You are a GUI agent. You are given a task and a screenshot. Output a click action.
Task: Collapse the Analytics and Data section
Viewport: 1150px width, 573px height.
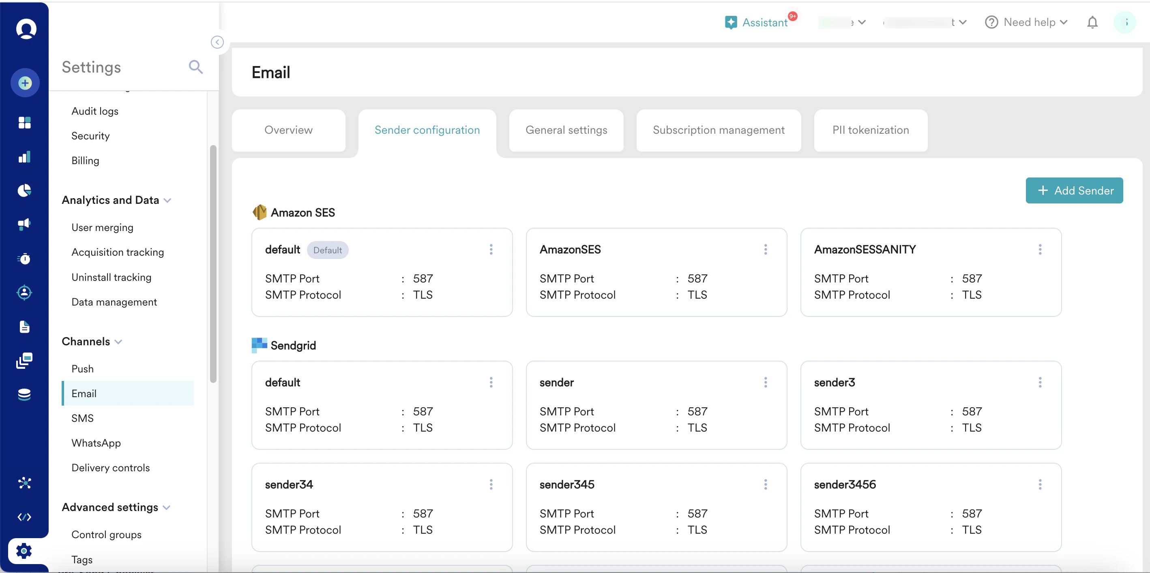click(168, 200)
